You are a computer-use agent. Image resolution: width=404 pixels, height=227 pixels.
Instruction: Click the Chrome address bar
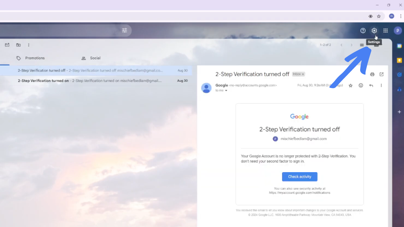coord(183,16)
